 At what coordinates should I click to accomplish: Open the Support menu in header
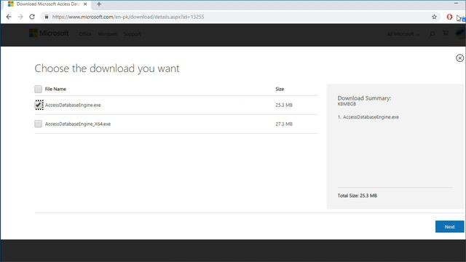click(132, 34)
